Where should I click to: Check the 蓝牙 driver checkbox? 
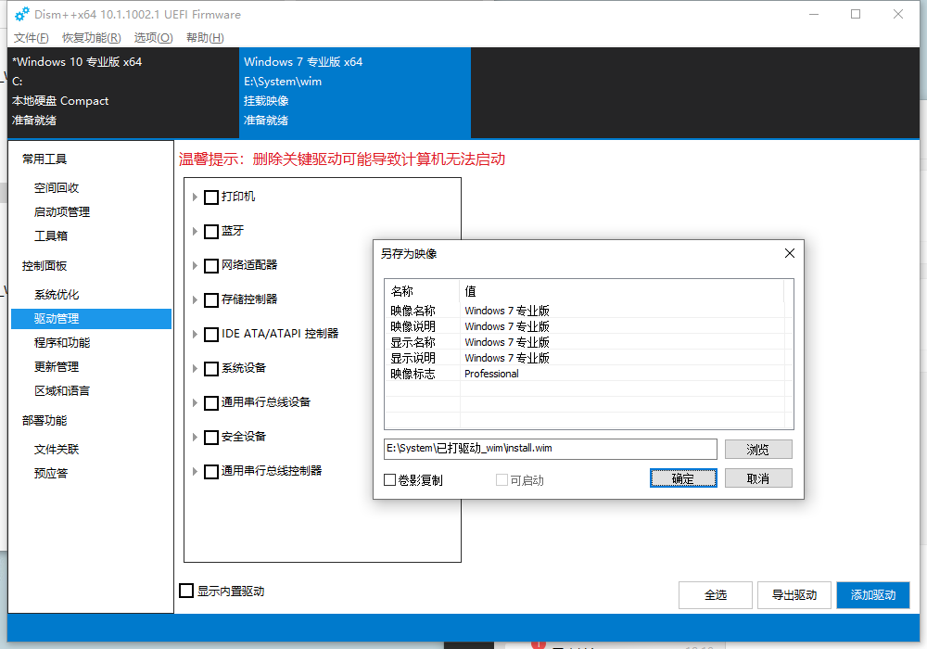[x=211, y=231]
